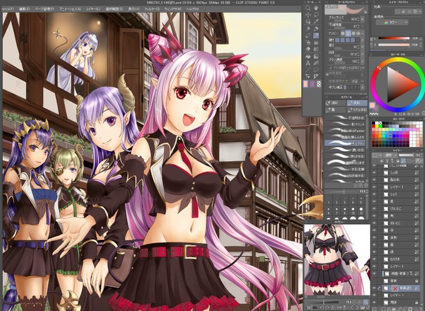Click zoom in button in Sub View
This screenshot has width=425, height=311.
359,302
